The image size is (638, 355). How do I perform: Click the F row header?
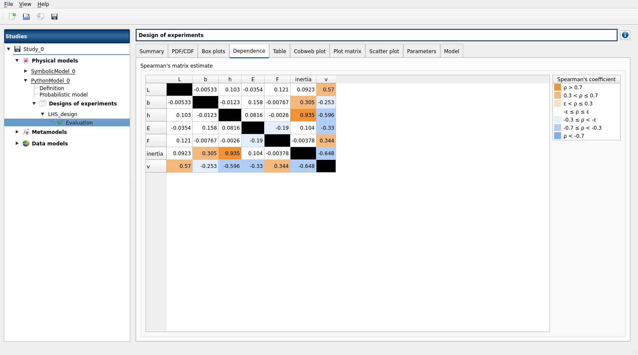click(x=156, y=141)
